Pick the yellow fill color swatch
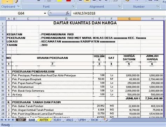 point(60,1)
